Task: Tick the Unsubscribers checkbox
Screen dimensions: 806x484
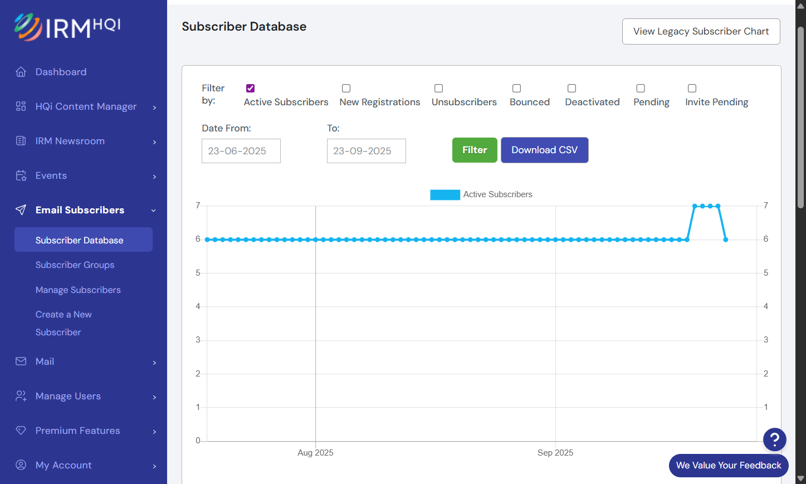Action: (x=439, y=89)
